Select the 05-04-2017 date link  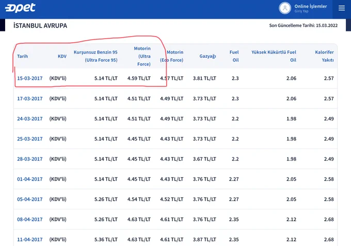click(x=30, y=199)
